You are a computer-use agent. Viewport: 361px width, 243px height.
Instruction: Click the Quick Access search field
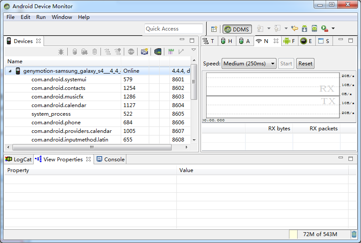click(x=173, y=29)
